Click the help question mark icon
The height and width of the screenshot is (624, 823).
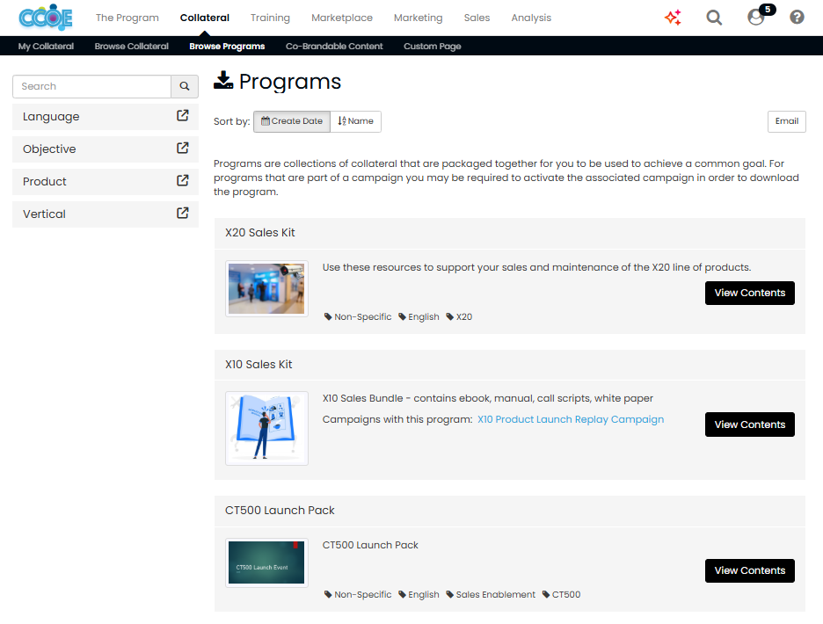pos(796,17)
